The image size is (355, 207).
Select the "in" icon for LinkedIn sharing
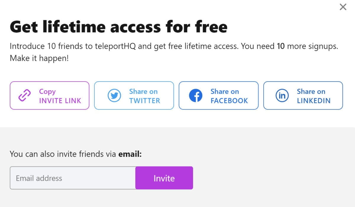282,96
